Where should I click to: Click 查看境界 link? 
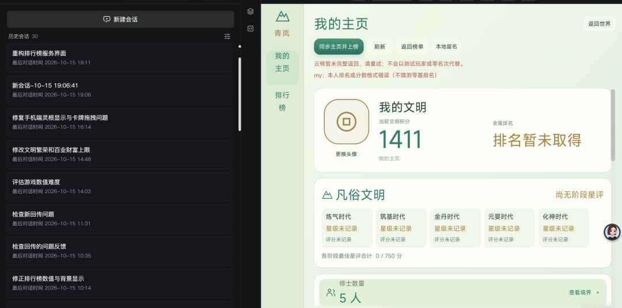coord(584,292)
